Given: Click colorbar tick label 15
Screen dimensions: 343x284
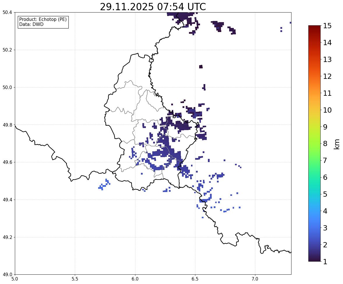Looking at the screenshot, I should (x=327, y=26).
